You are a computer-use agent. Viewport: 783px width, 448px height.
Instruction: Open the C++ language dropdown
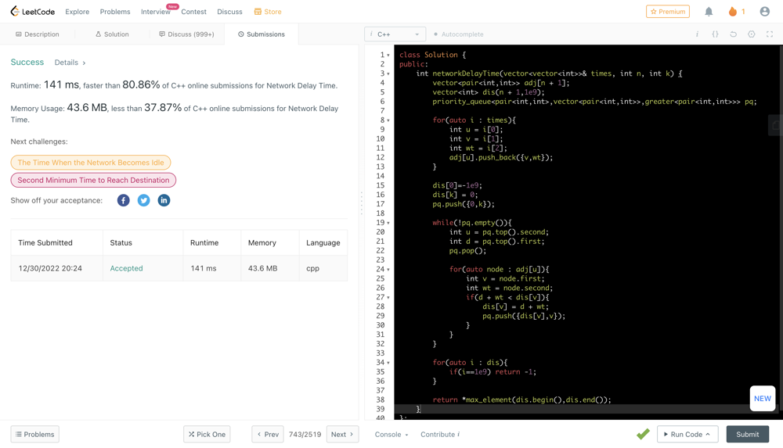tap(395, 34)
